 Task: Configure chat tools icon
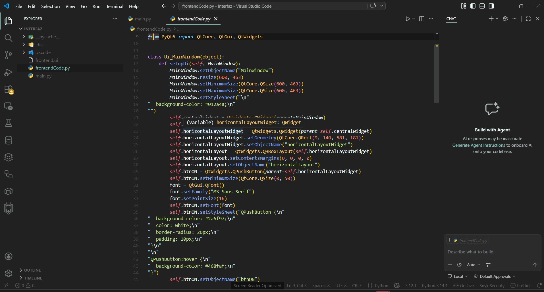(x=488, y=264)
